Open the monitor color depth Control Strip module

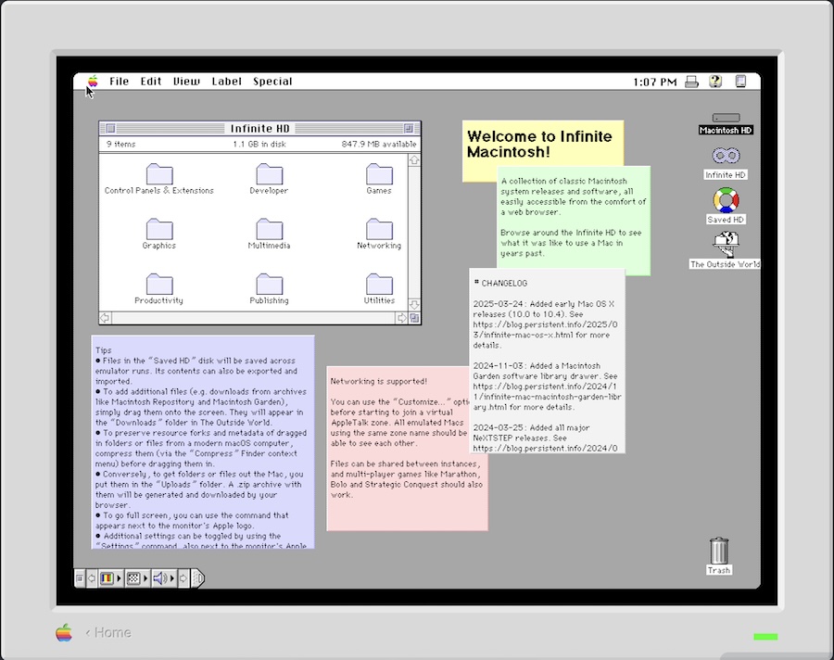point(110,578)
